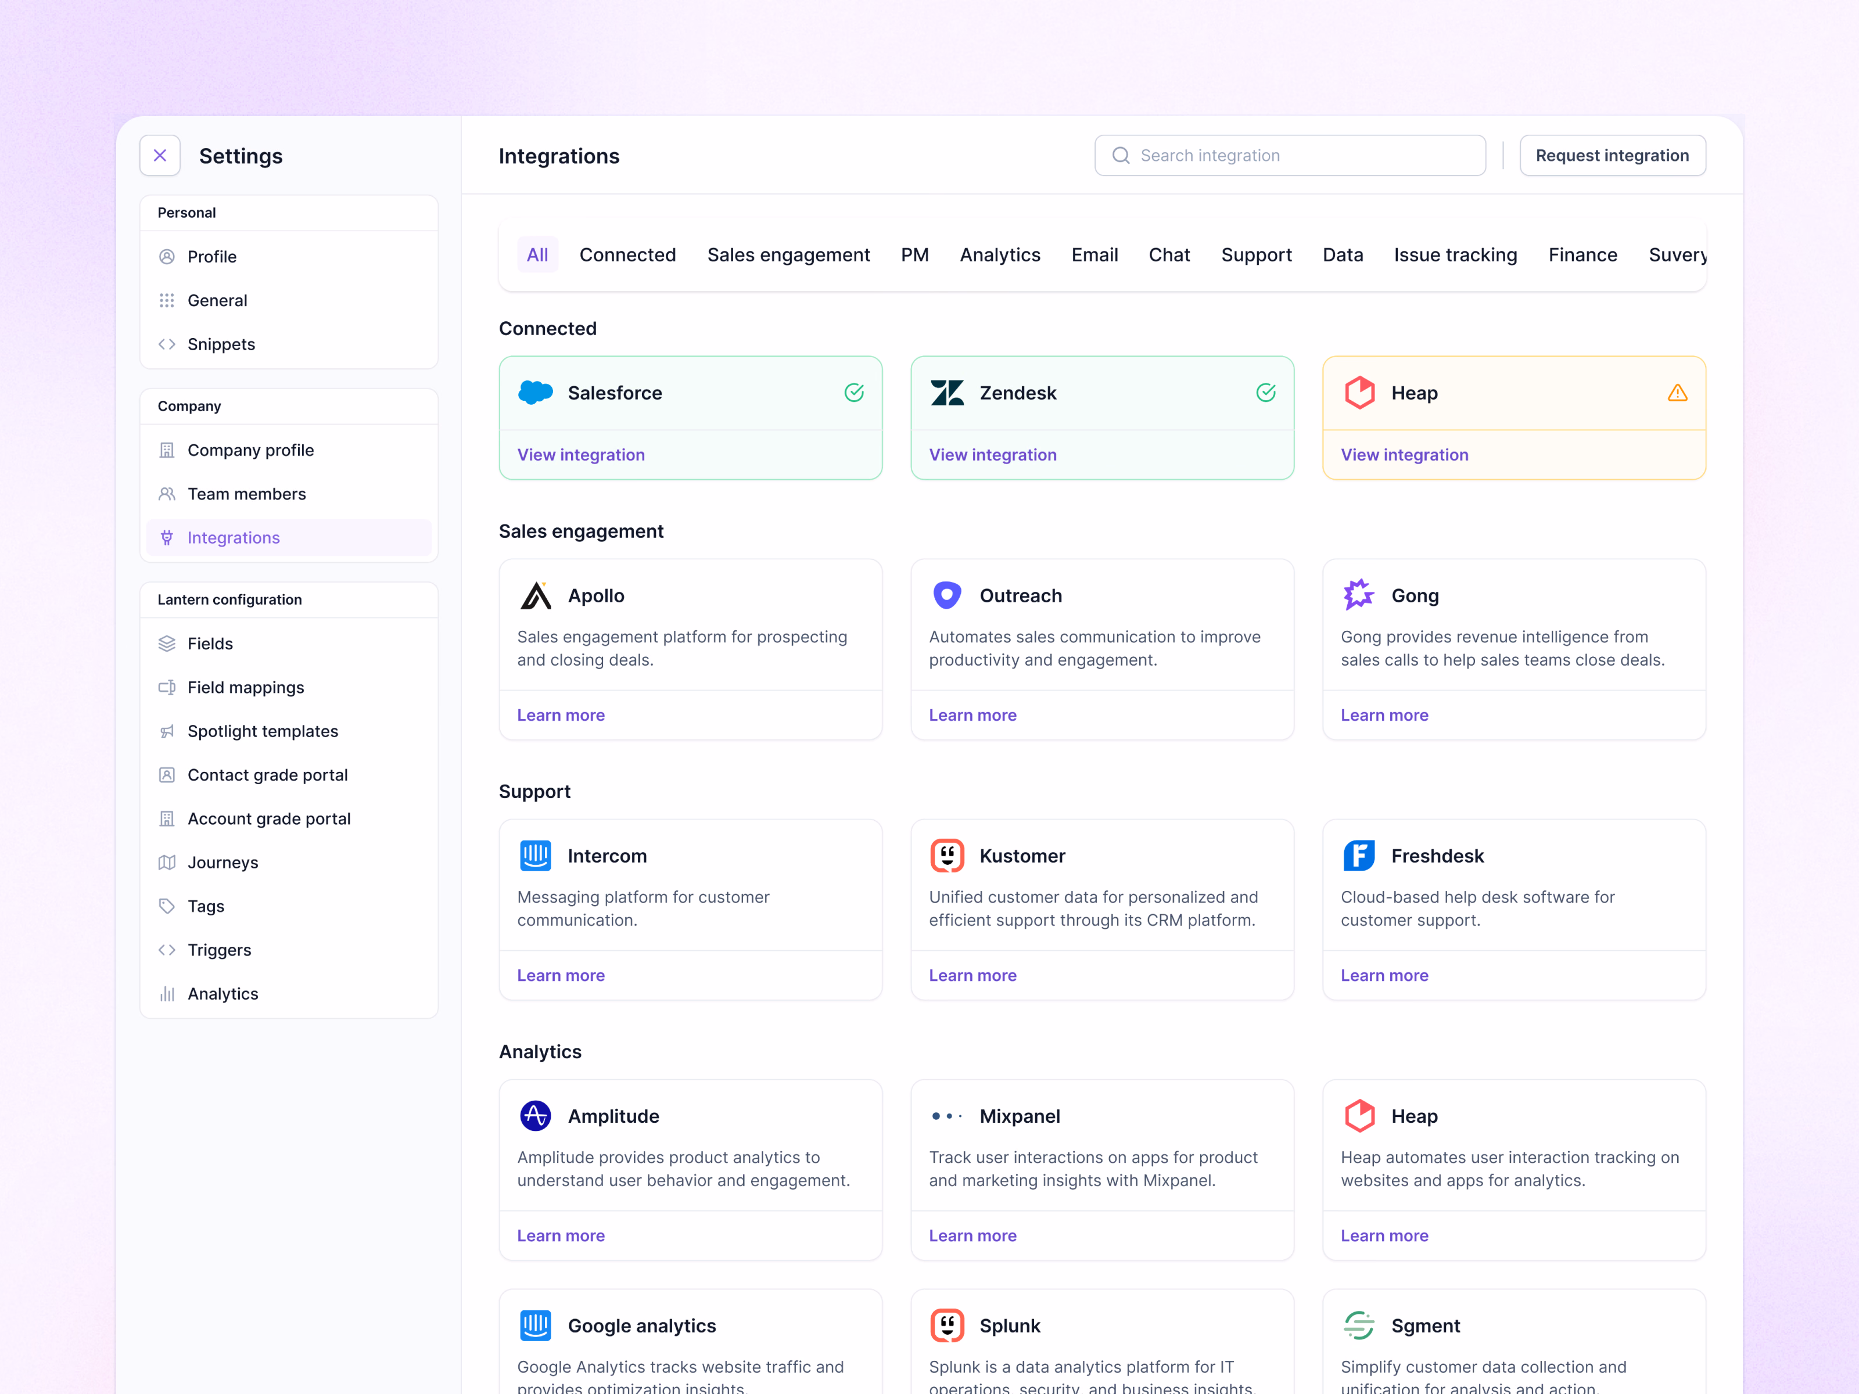Click the General grid icon

tap(166, 300)
